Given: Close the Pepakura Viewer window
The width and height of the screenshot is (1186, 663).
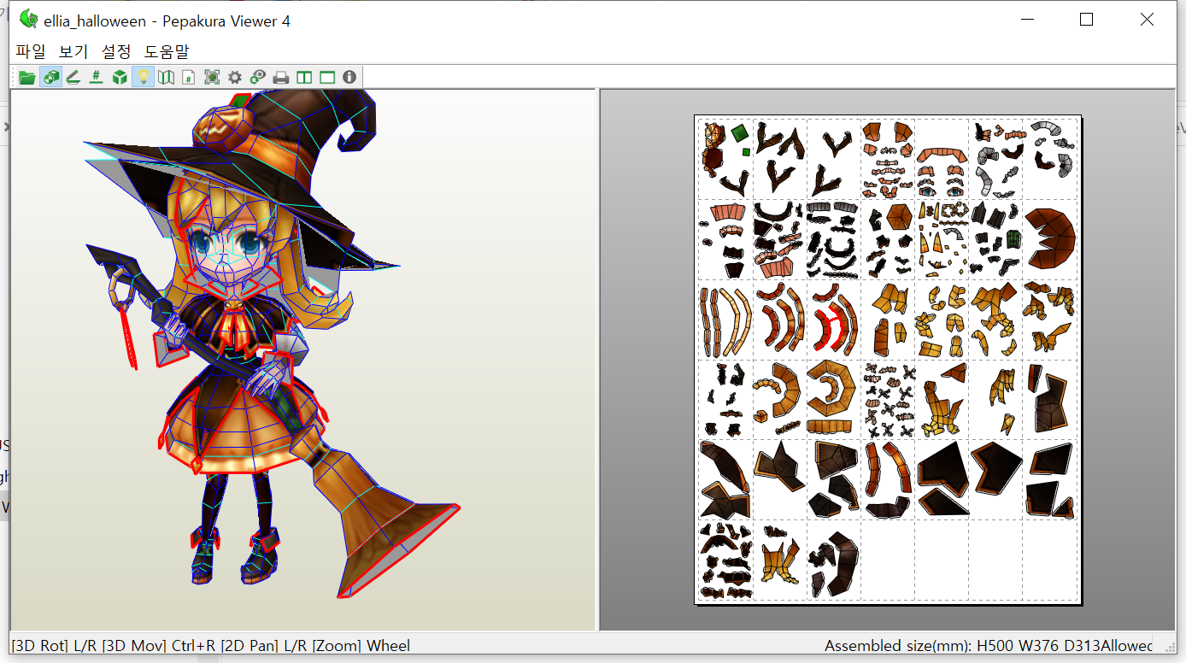Looking at the screenshot, I should 1147,20.
